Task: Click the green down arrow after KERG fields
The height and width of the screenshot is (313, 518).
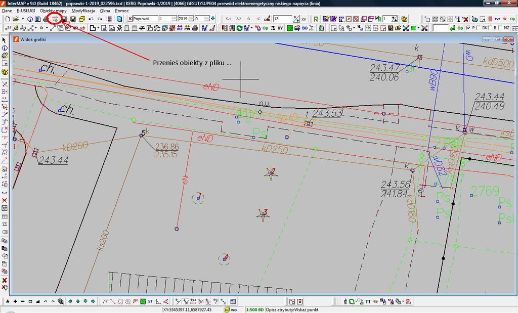Action: coord(213,19)
